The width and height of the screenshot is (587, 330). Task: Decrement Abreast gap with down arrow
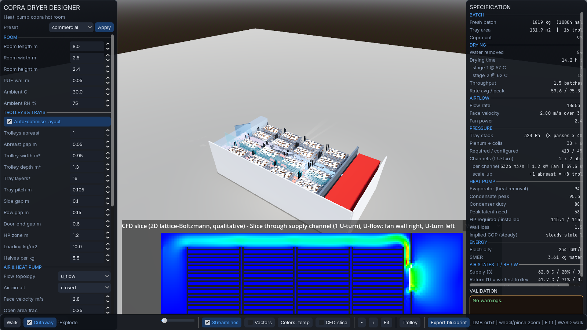108,147
